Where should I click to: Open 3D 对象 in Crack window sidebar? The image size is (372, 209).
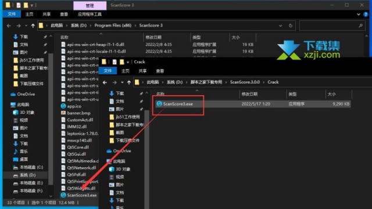coord(120,169)
